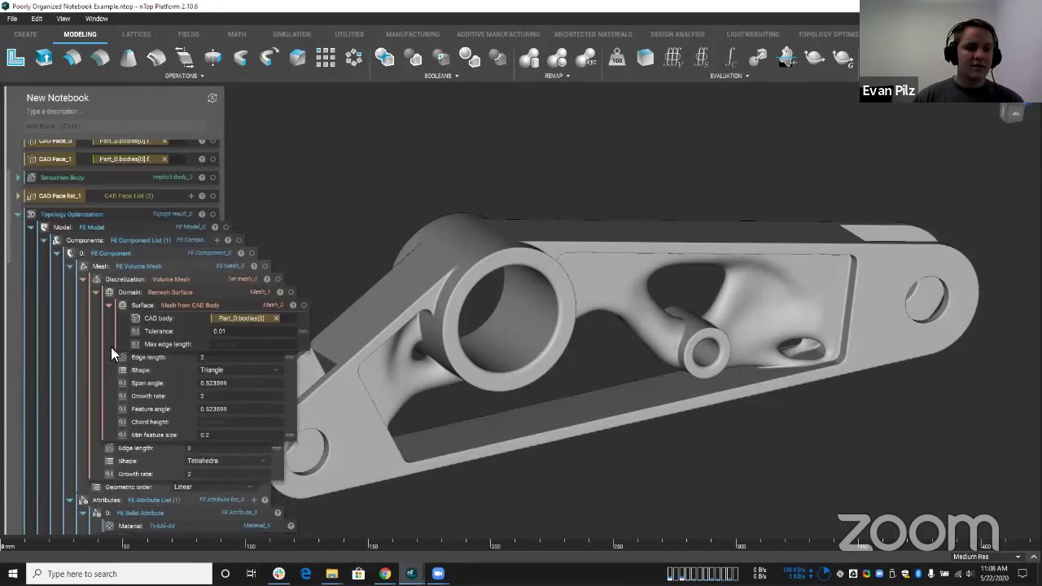This screenshot has height=586, width=1042.
Task: Toggle visibility circle of Remesh Surface row
Action: point(291,292)
